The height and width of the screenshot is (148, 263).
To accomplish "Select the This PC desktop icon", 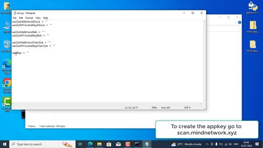I will click(x=7, y=27).
